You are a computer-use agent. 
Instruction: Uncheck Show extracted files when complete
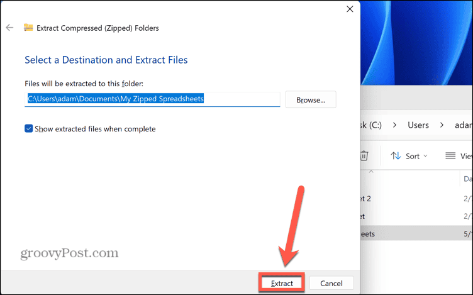[29, 129]
